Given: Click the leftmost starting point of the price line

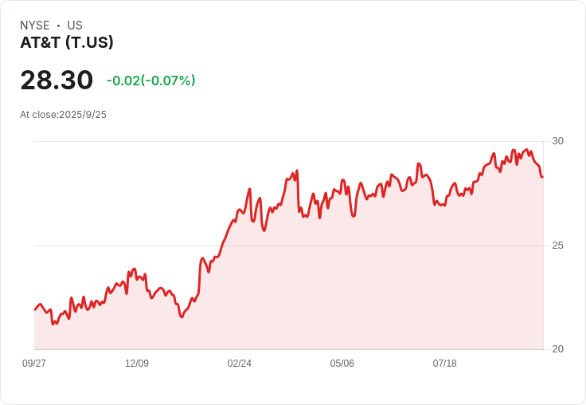Looking at the screenshot, I should coord(35,309).
